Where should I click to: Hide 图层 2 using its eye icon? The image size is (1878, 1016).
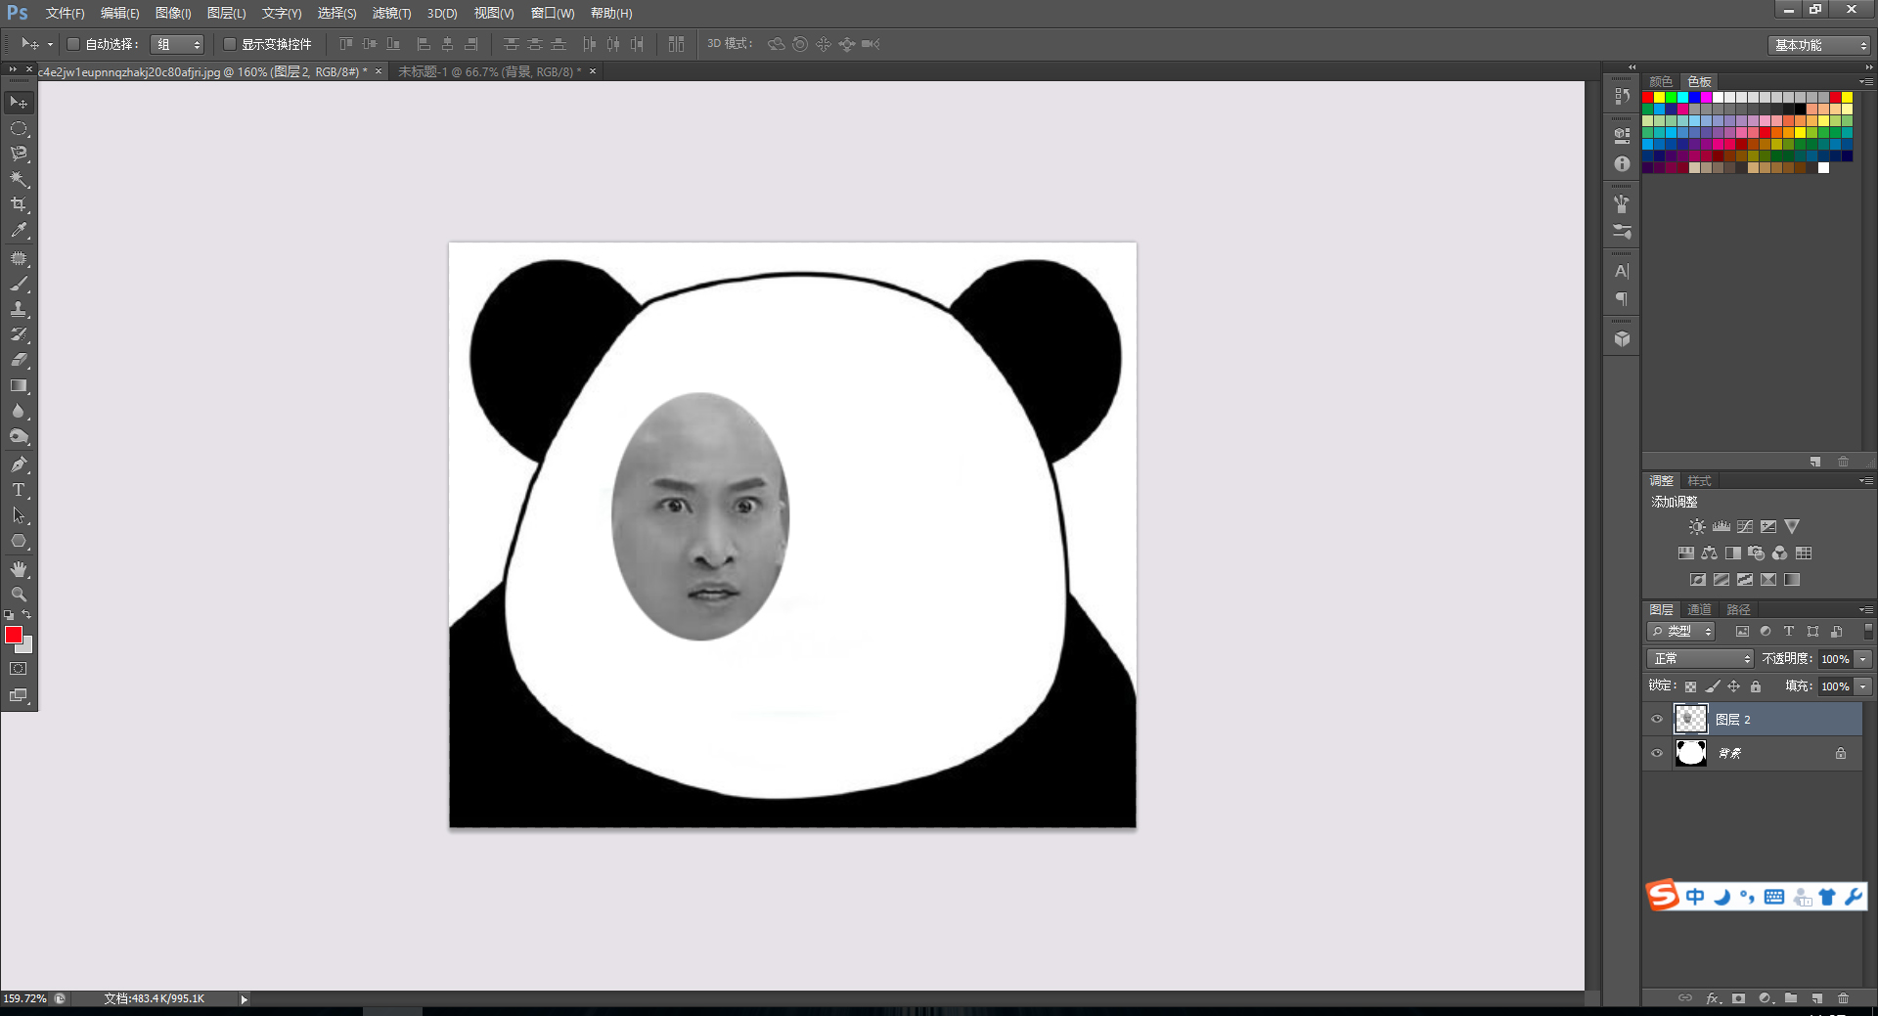[1657, 720]
